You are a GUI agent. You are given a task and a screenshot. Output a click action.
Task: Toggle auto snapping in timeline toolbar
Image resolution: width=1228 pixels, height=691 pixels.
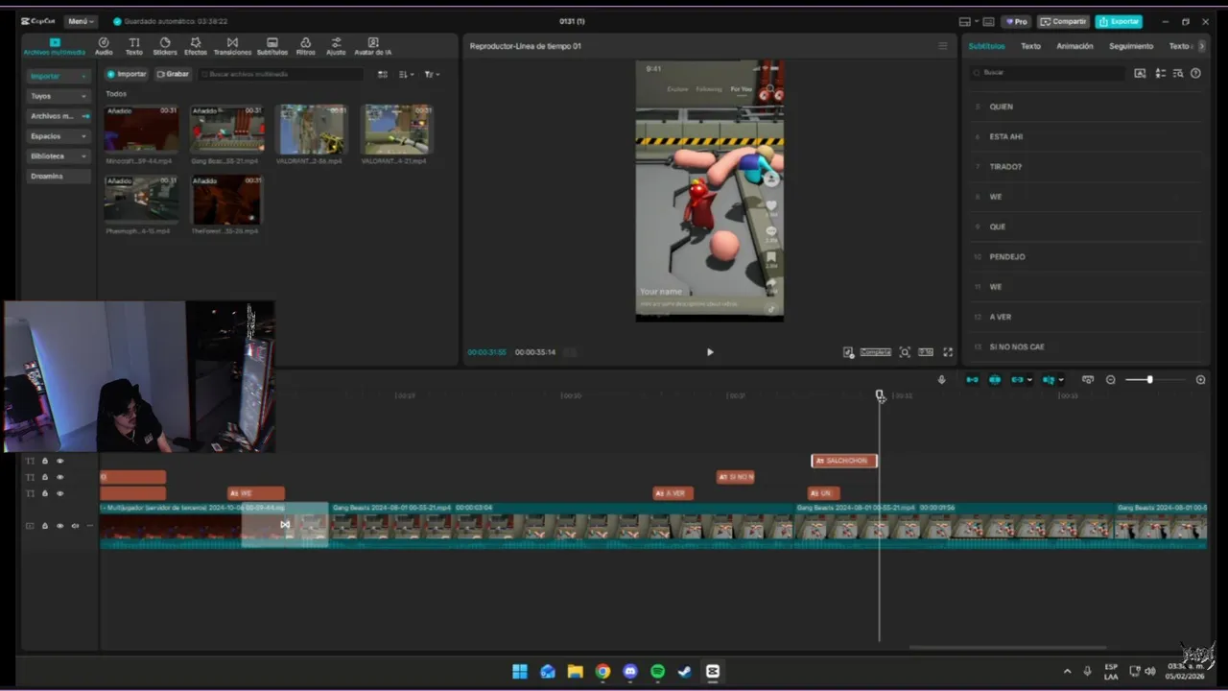pyautogui.click(x=995, y=380)
